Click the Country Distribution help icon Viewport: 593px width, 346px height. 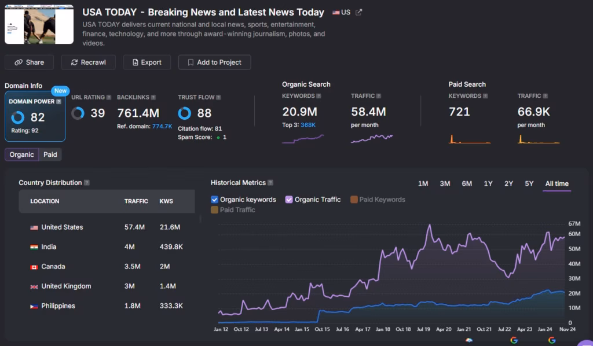(x=87, y=183)
